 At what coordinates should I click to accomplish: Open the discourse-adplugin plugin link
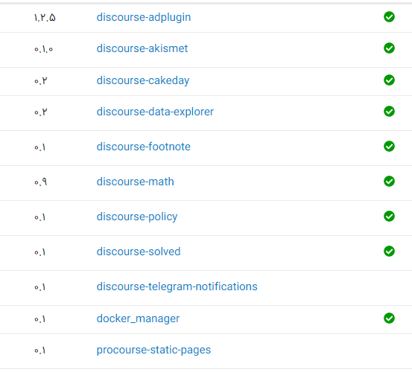click(144, 17)
